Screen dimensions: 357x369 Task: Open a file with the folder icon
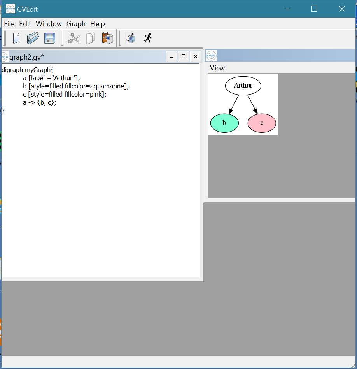point(33,38)
